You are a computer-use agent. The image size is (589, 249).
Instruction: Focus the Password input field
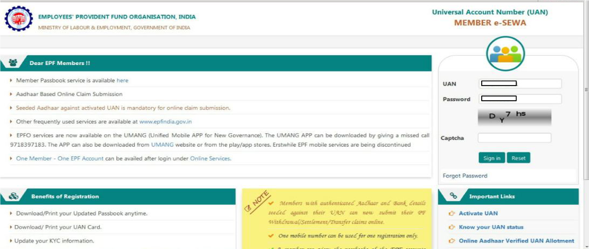[x=520, y=99]
